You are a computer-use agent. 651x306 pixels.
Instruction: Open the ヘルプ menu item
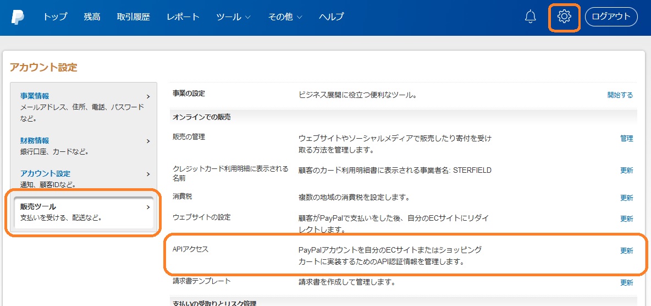pos(331,17)
